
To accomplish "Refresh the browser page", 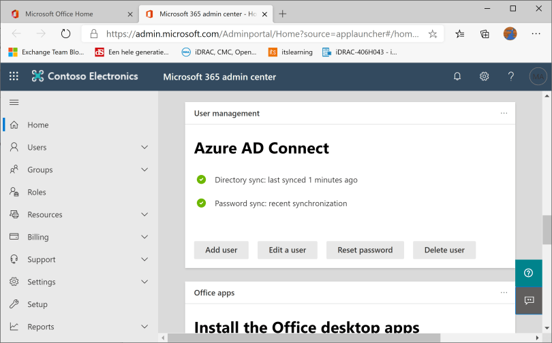I will point(65,33).
